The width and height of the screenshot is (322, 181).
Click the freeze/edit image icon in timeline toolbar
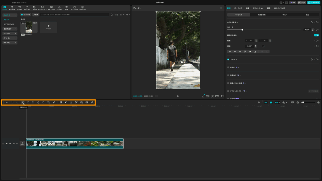coord(61,102)
